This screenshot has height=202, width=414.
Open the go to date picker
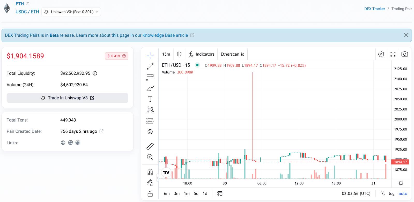click(x=220, y=193)
